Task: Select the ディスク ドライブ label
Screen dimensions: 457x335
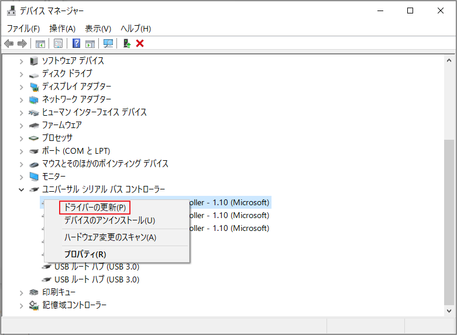Action: (x=67, y=74)
